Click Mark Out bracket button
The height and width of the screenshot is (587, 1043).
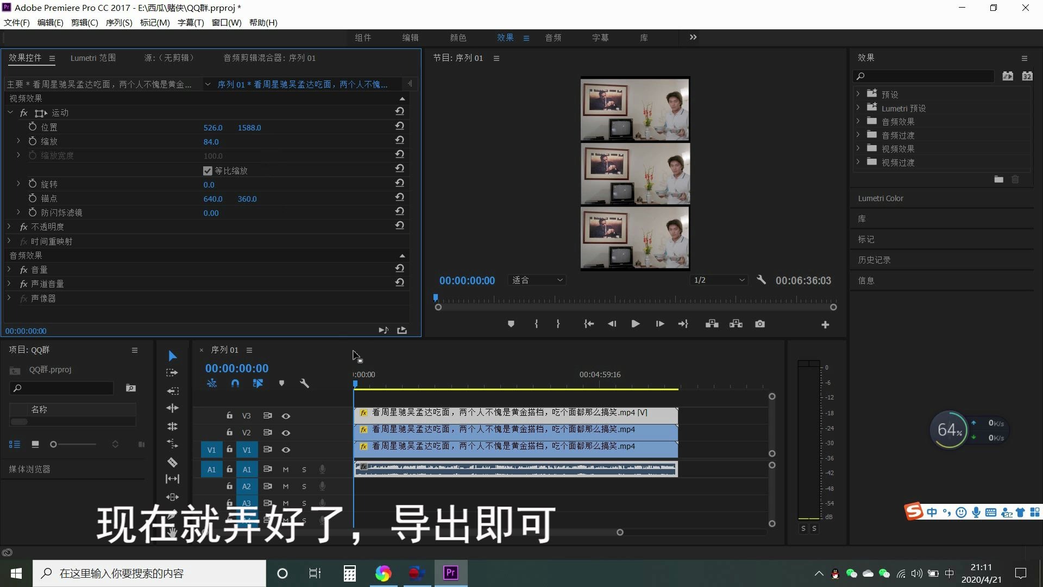coord(558,324)
